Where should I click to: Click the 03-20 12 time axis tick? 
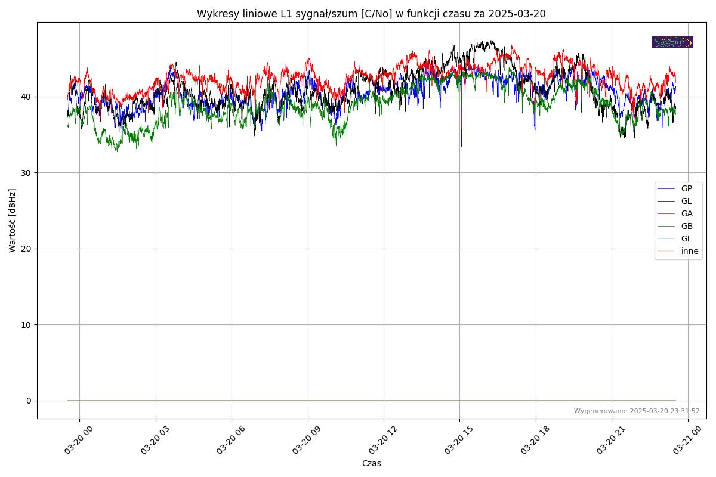click(382, 439)
